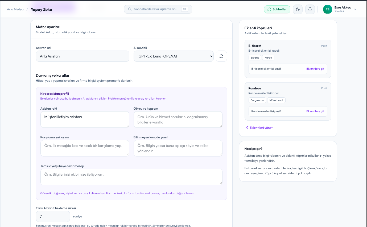
Task: Open the Sohbetler page
Action: [277, 9]
